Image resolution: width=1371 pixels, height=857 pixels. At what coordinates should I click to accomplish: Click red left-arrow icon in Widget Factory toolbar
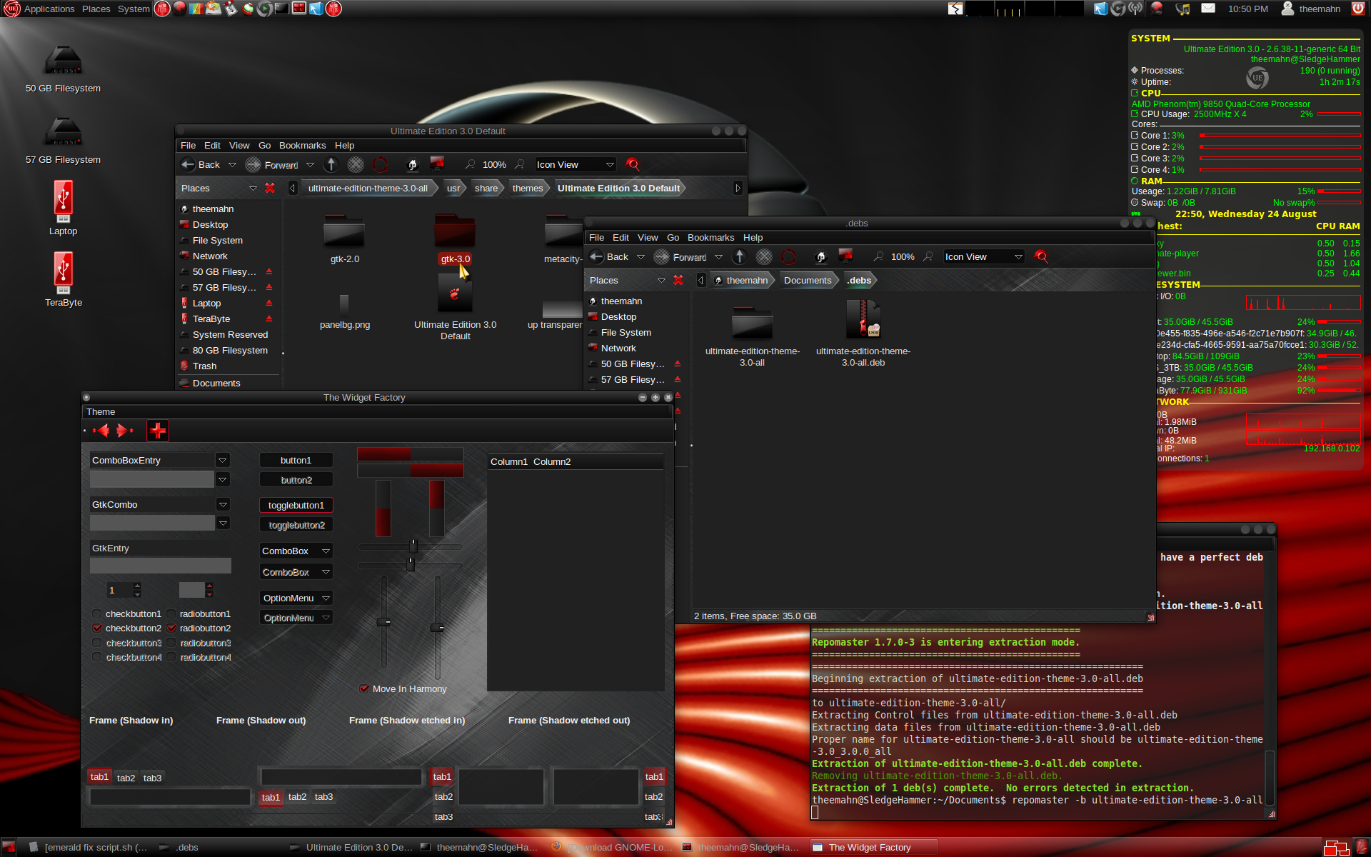click(x=101, y=431)
